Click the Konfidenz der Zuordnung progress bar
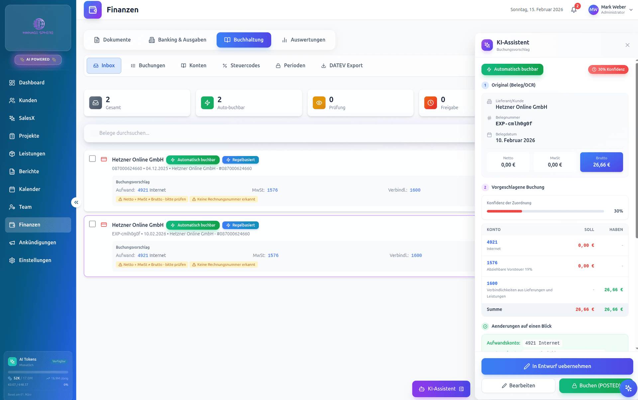638x400 pixels. tap(545, 211)
